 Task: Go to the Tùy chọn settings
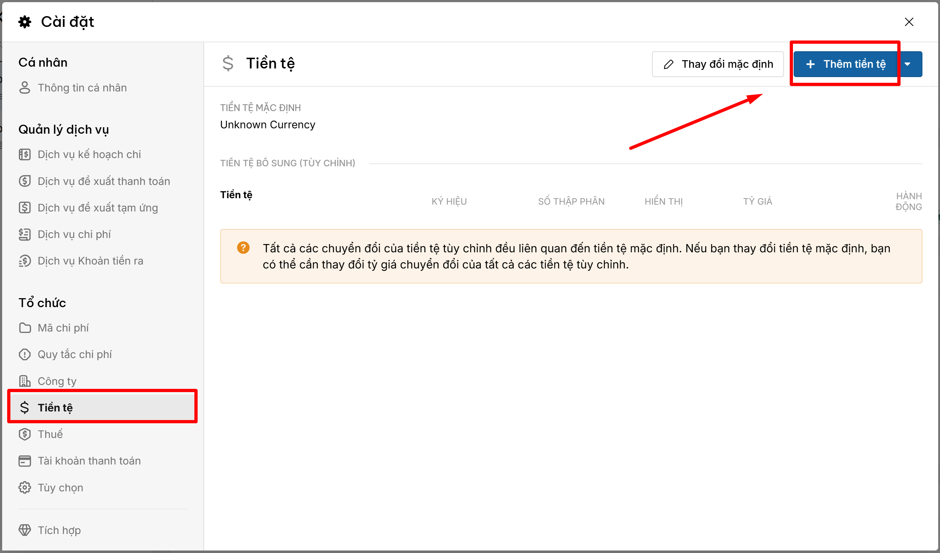60,488
